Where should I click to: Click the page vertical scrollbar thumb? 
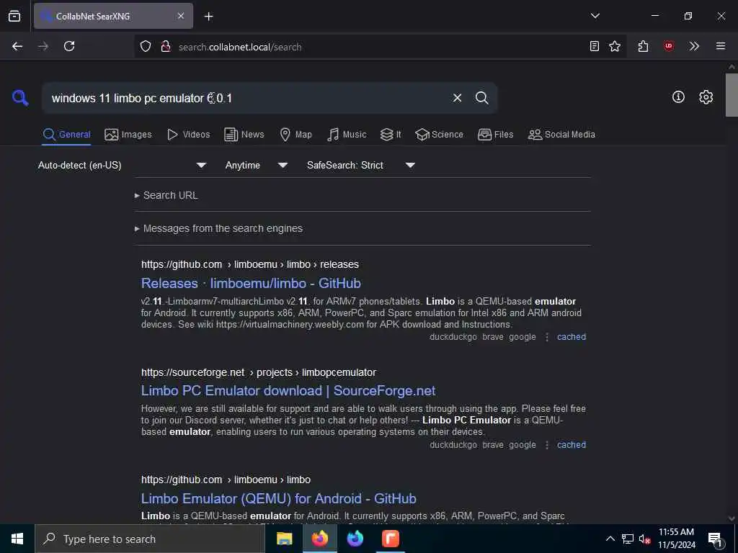pos(732,94)
